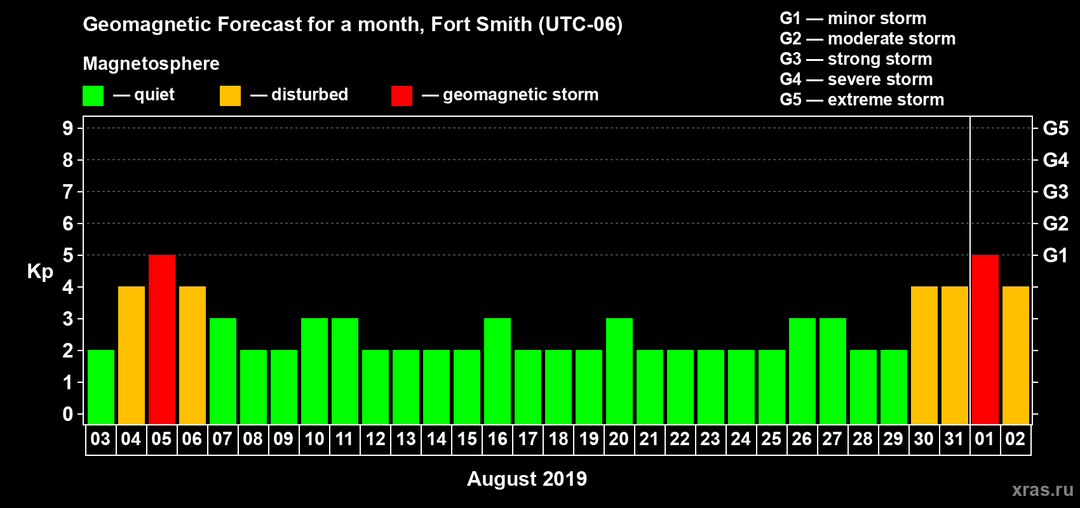Screen dimensions: 1080x508
Task: Click the orange bar for day 02
Action: pyautogui.click(x=1016, y=356)
